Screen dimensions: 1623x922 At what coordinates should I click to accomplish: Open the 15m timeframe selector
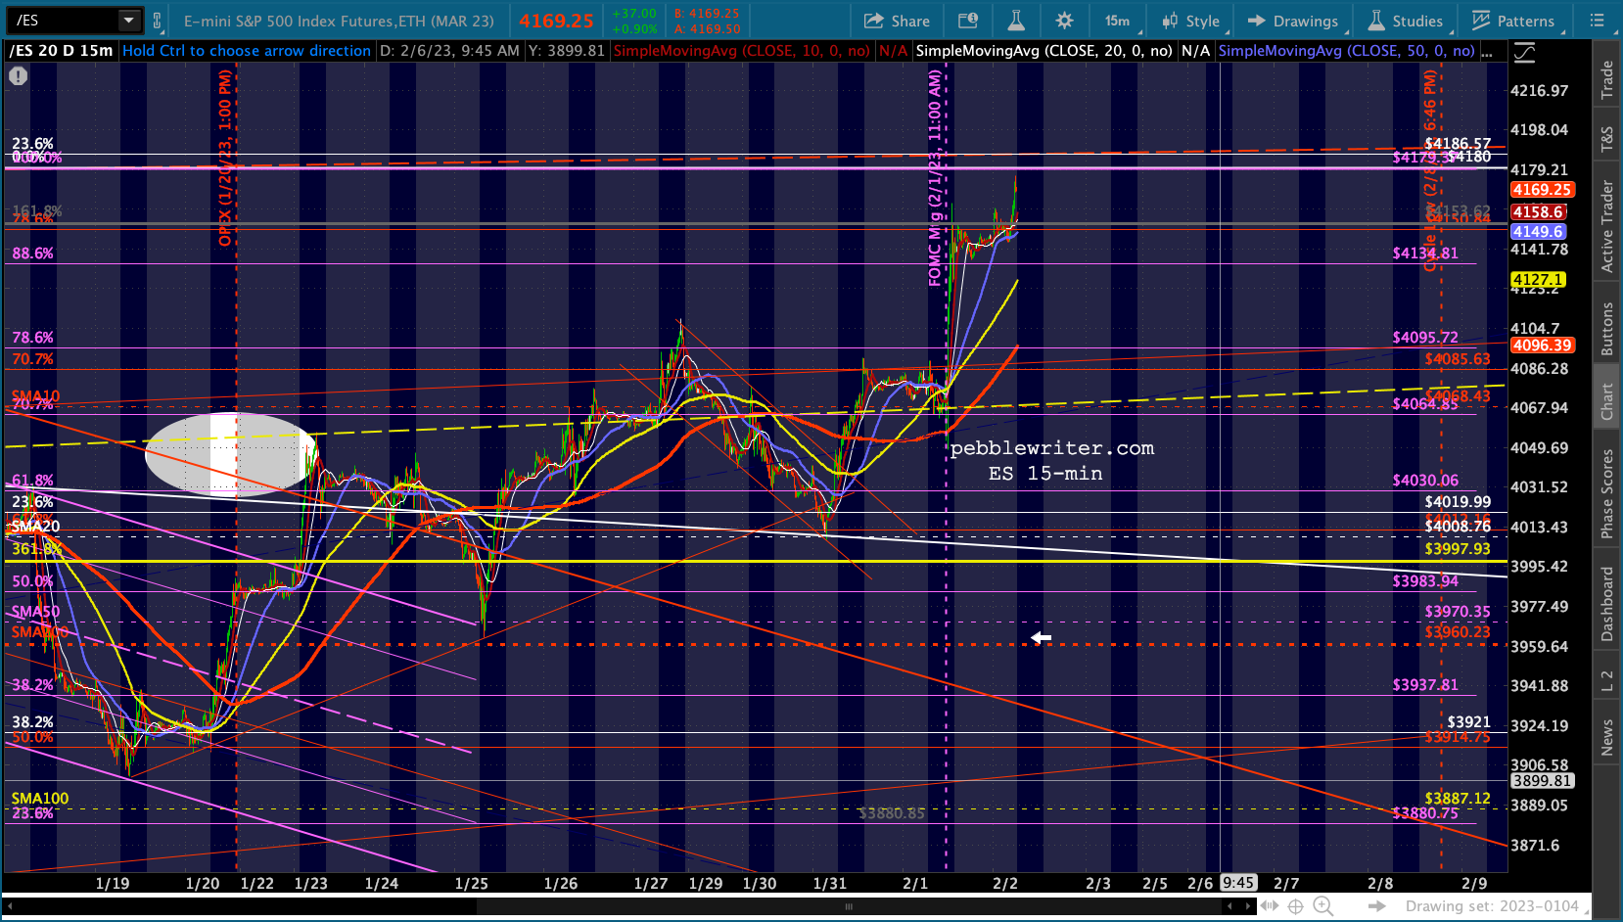click(x=1117, y=21)
